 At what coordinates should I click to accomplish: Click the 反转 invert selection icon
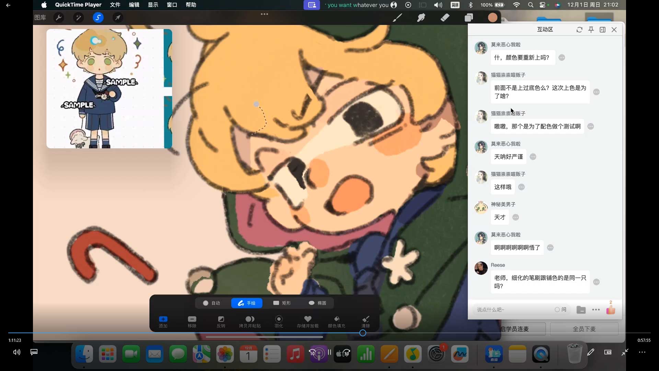pos(221,319)
